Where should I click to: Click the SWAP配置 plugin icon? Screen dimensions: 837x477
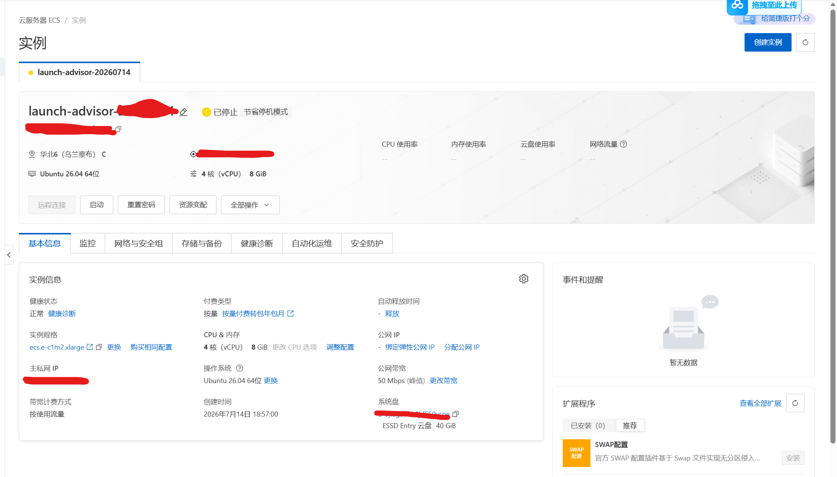click(x=576, y=453)
